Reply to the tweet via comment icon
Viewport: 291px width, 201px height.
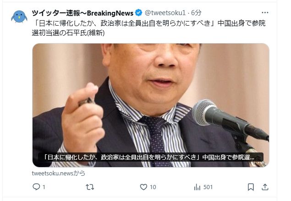(36, 187)
